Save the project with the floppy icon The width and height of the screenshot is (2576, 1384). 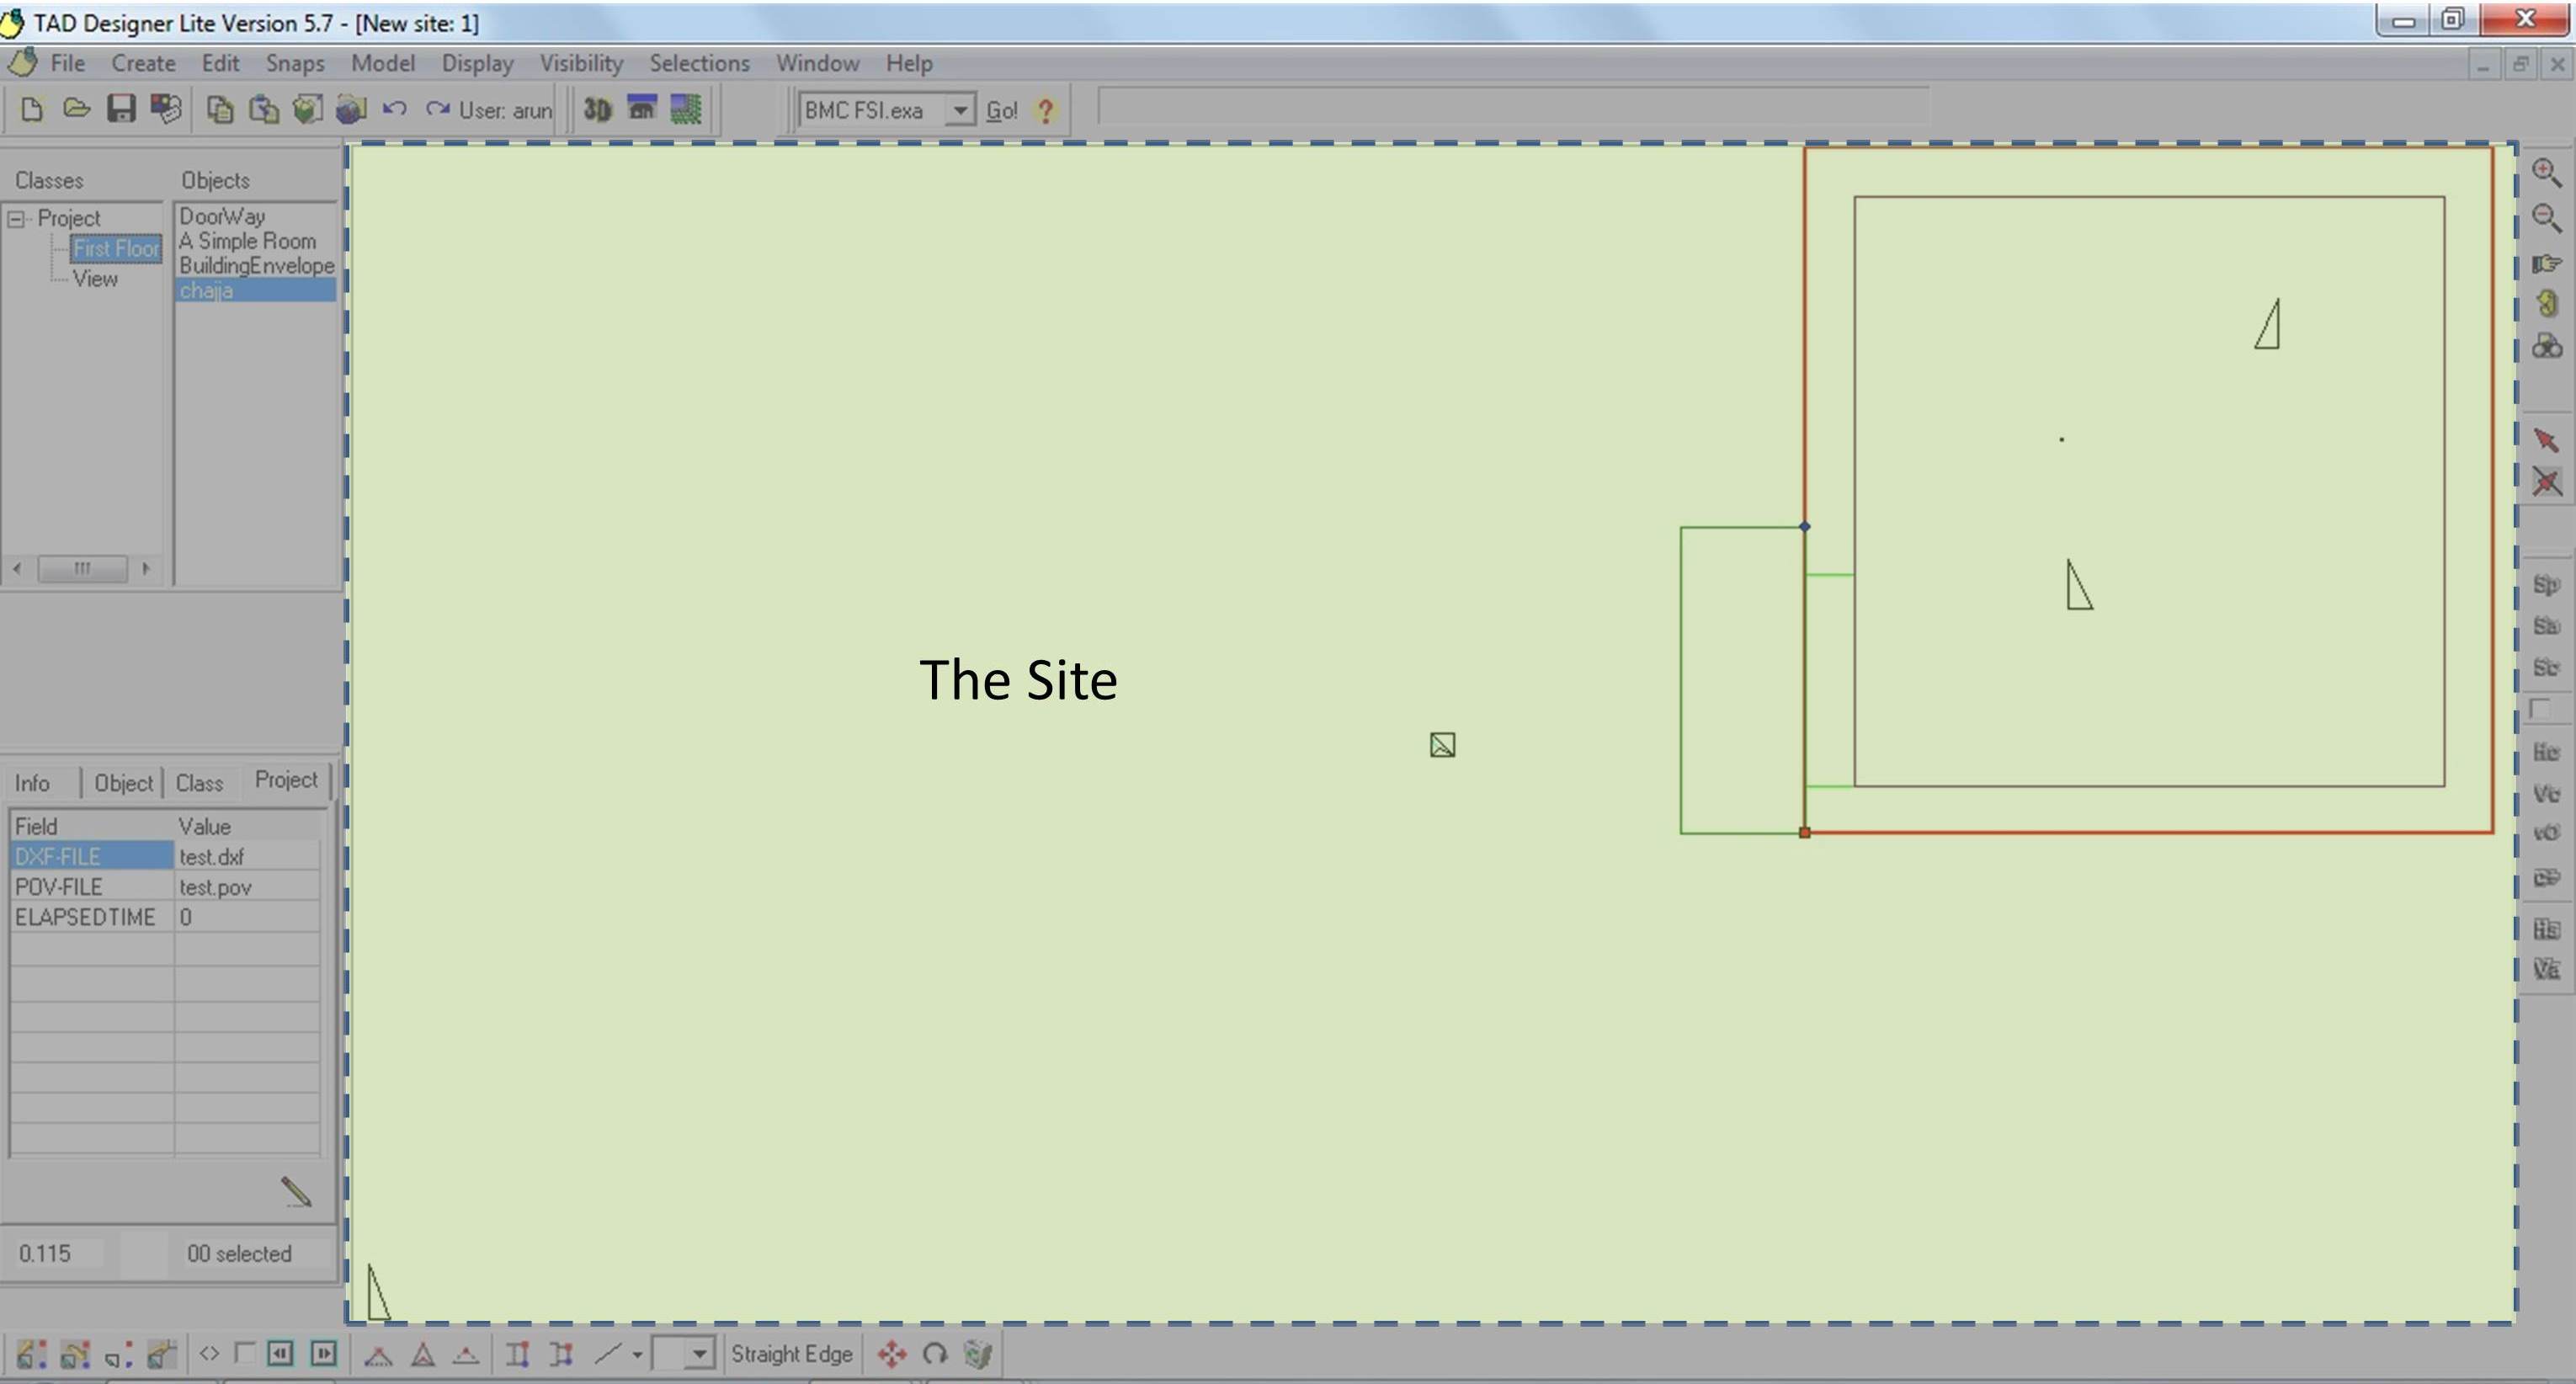pos(121,109)
